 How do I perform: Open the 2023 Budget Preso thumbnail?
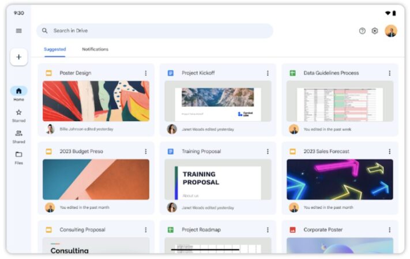pos(96,179)
